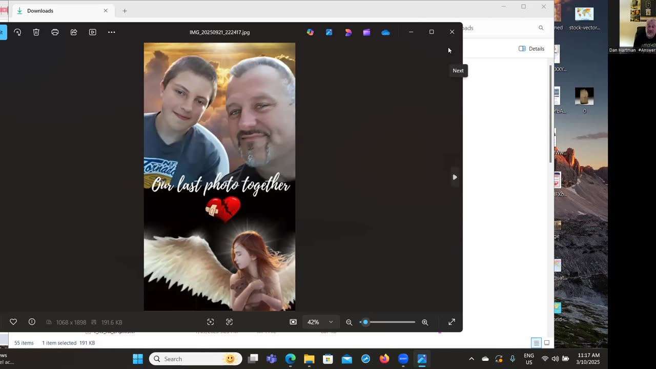Image resolution: width=656 pixels, height=369 pixels.
Task: Switch to large thumbnails view in Explorer
Action: pyautogui.click(x=547, y=343)
